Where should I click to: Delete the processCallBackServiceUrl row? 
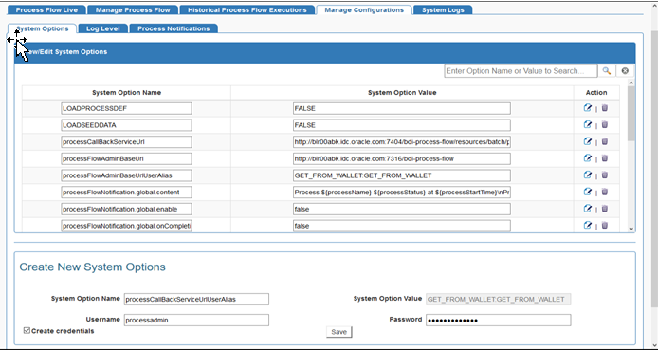point(605,141)
